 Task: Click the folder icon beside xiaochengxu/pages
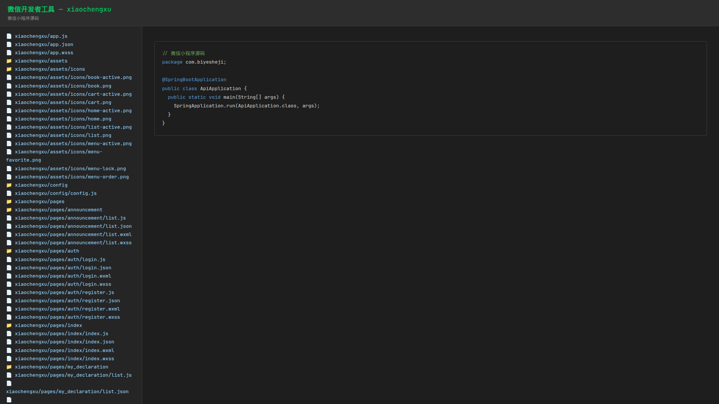pyautogui.click(x=9, y=202)
